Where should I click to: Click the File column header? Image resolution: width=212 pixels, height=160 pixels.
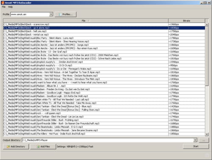86,21
